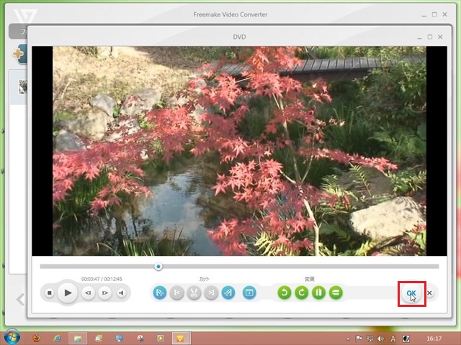Click the scissors cut selection icon
Screen dimensions: 461x345
(194, 293)
